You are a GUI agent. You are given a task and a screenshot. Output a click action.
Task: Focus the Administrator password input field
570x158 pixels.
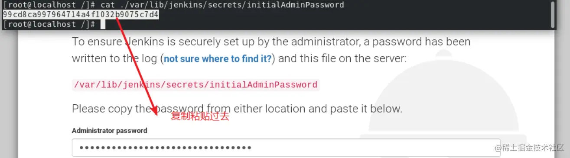(286, 148)
